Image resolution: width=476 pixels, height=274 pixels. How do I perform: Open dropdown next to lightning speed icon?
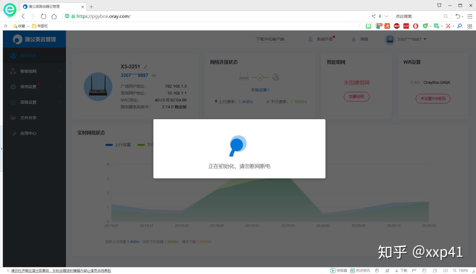pyautogui.click(x=386, y=16)
